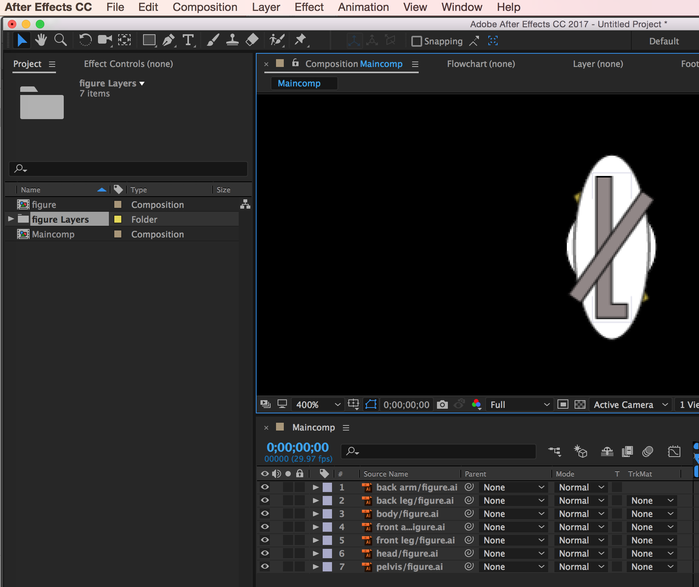Take a snapshot with camera icon

point(442,405)
